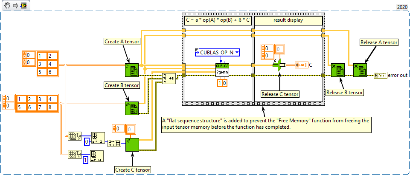Select the Create C tensor node
The image size is (410, 175).
[x=132, y=144]
